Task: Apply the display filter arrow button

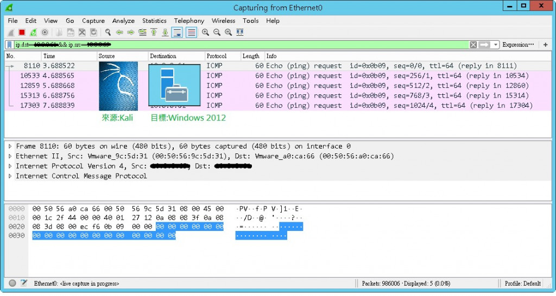Action: click(484, 44)
